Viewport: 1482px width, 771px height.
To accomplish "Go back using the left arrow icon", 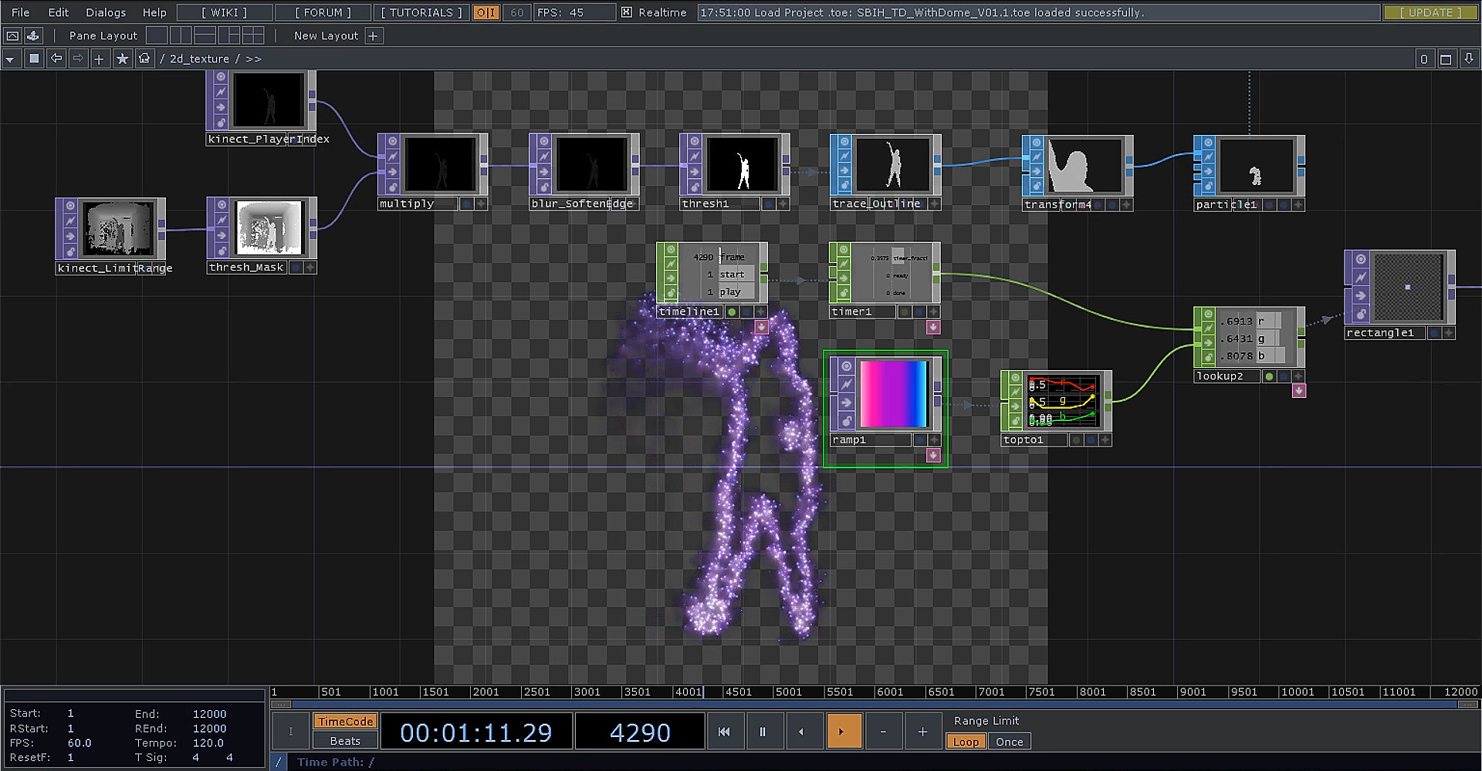I will pyautogui.click(x=56, y=59).
